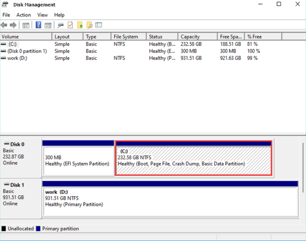Sort volumes by clicking the Capacity column header
The image size is (306, 241).
click(190, 36)
